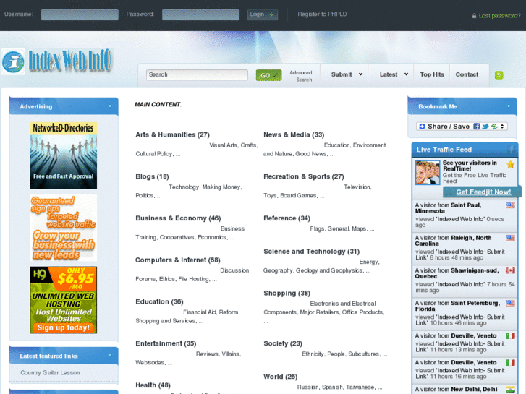
Task: Focus the Password input field
Action: [200, 14]
